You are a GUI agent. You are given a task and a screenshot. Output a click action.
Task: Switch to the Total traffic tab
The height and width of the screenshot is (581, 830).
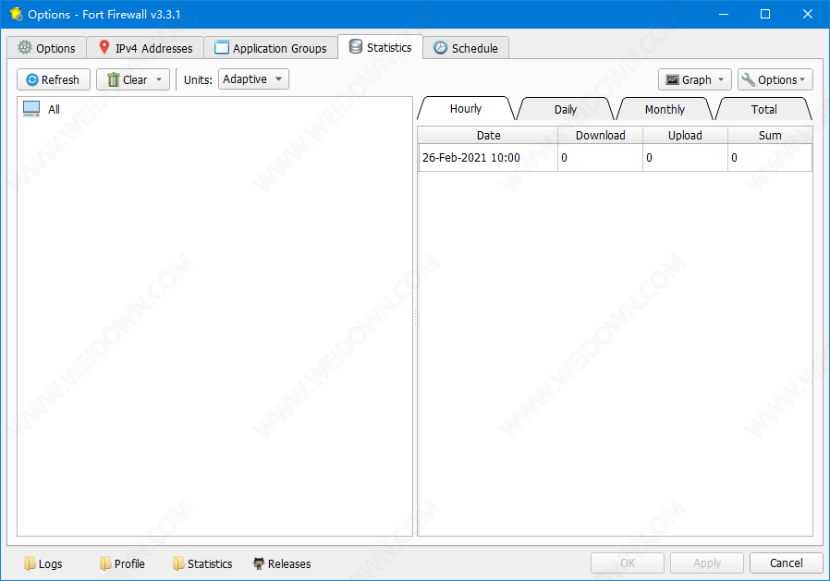coord(763,110)
